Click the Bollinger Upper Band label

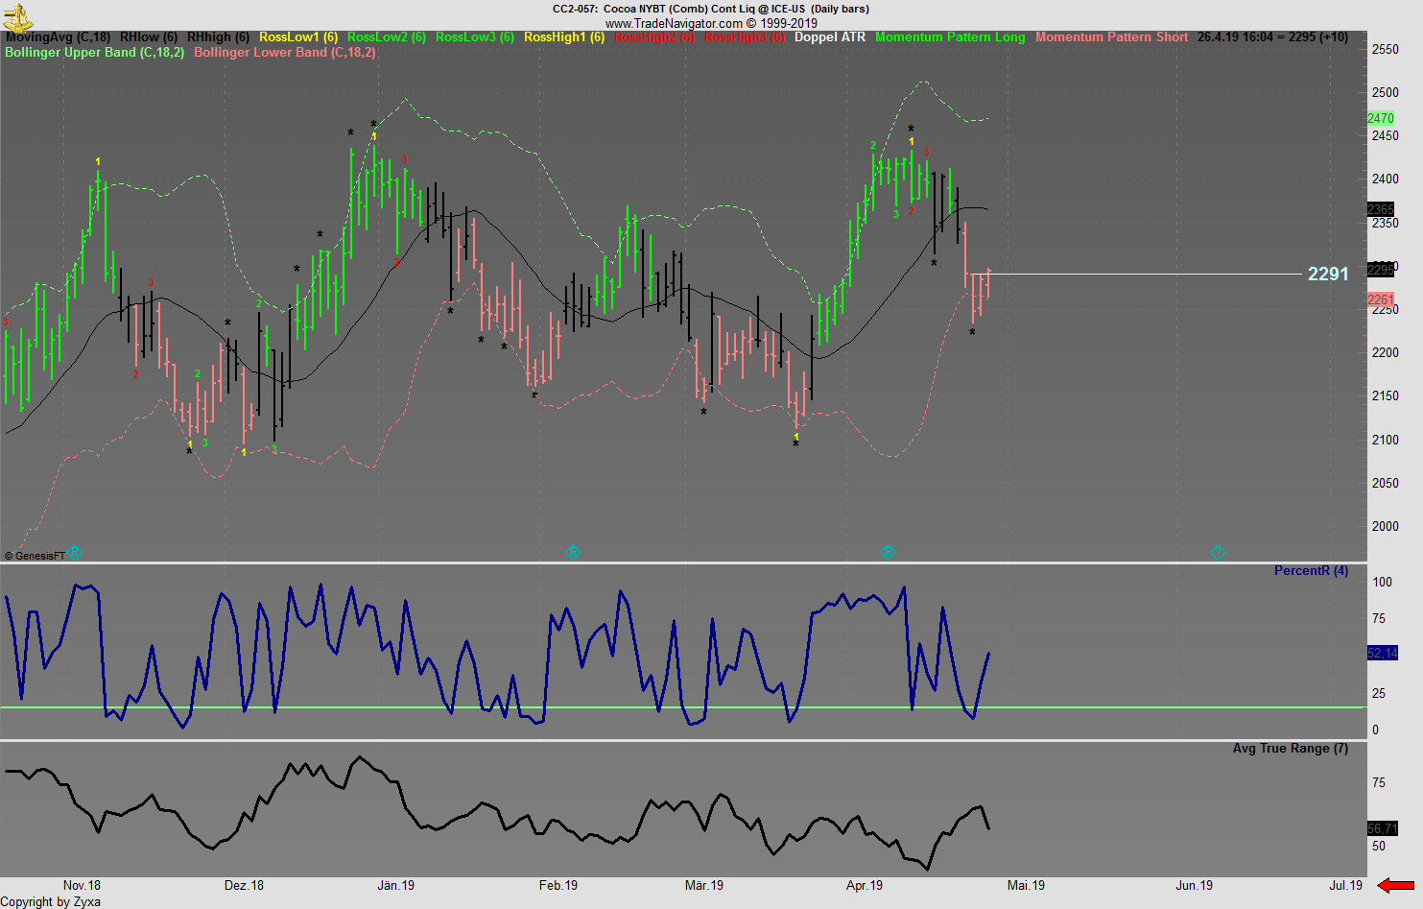[x=93, y=53]
